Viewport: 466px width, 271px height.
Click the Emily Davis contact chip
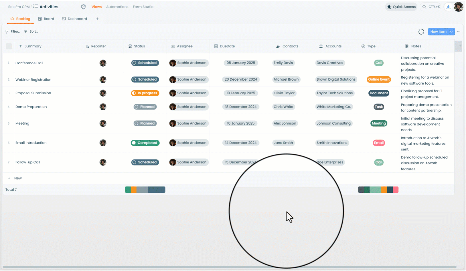(283, 63)
